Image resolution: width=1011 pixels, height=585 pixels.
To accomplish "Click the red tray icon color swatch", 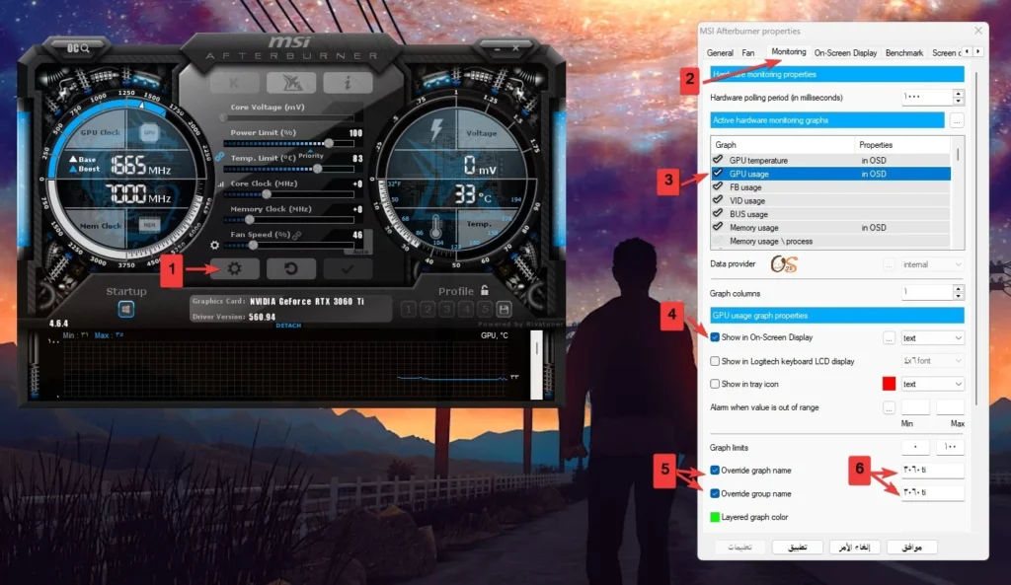I will [889, 385].
